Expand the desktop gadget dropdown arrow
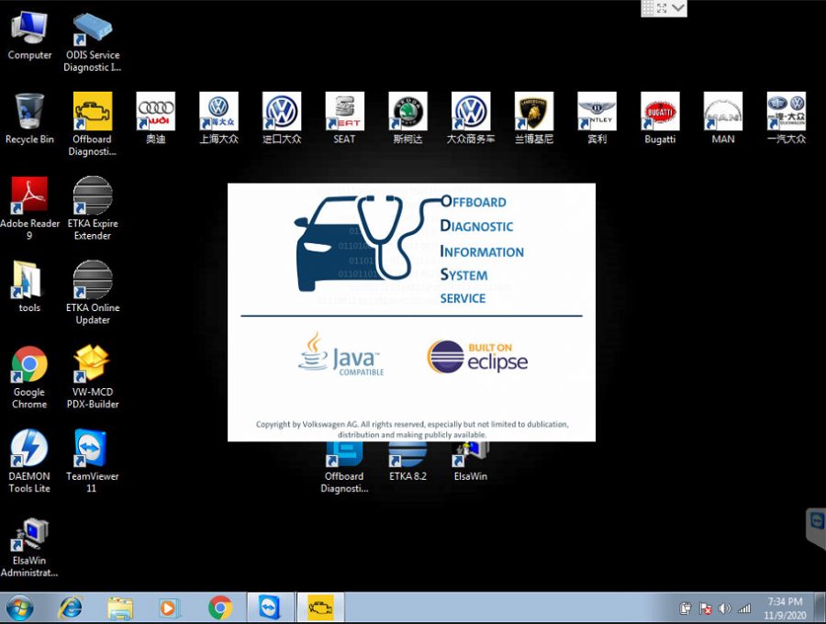This screenshot has width=826, height=624. [x=677, y=8]
